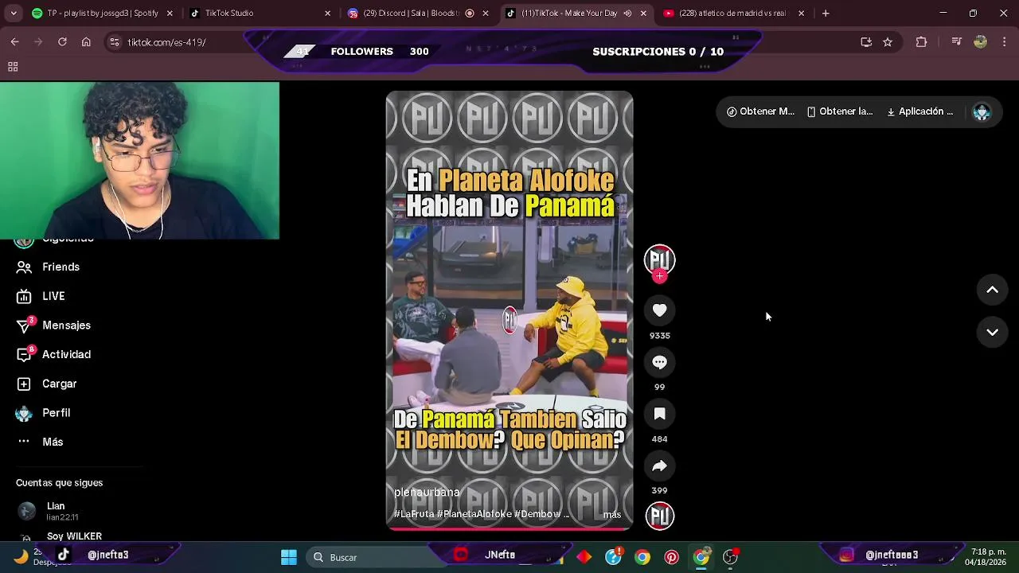Click the Obtener M... button

760,111
